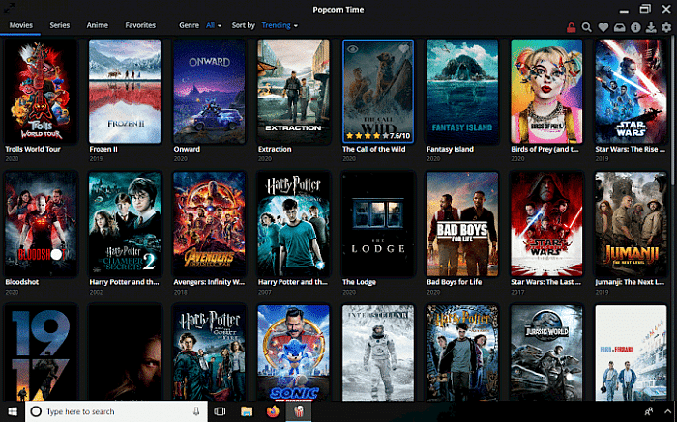This screenshot has height=422, width=677.
Task: Open the Frozen II poster
Action: click(125, 92)
